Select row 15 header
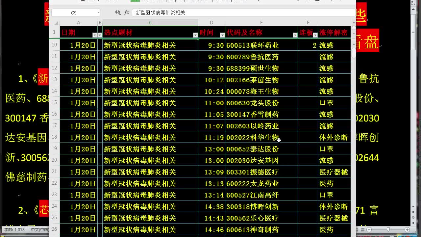 pos(54,102)
